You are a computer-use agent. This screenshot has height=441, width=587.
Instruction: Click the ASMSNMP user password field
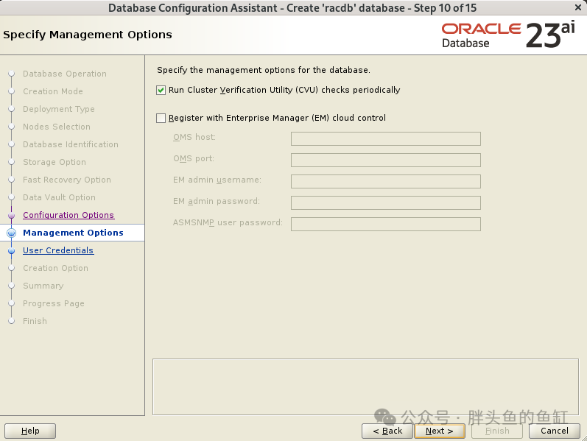[x=386, y=224]
